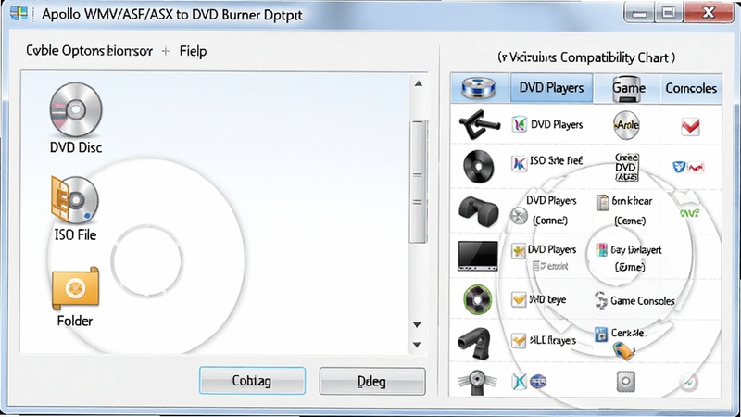Toggle the checkbox beside ISO Srle Fie€

(520, 164)
